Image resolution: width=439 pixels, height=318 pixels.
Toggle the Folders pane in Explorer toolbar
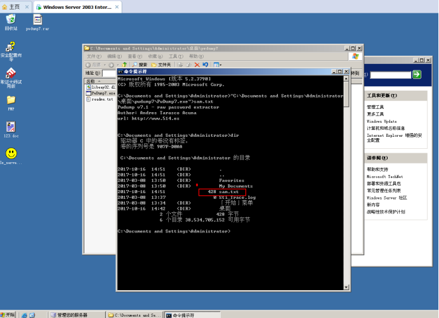pyautogui.click(x=161, y=65)
